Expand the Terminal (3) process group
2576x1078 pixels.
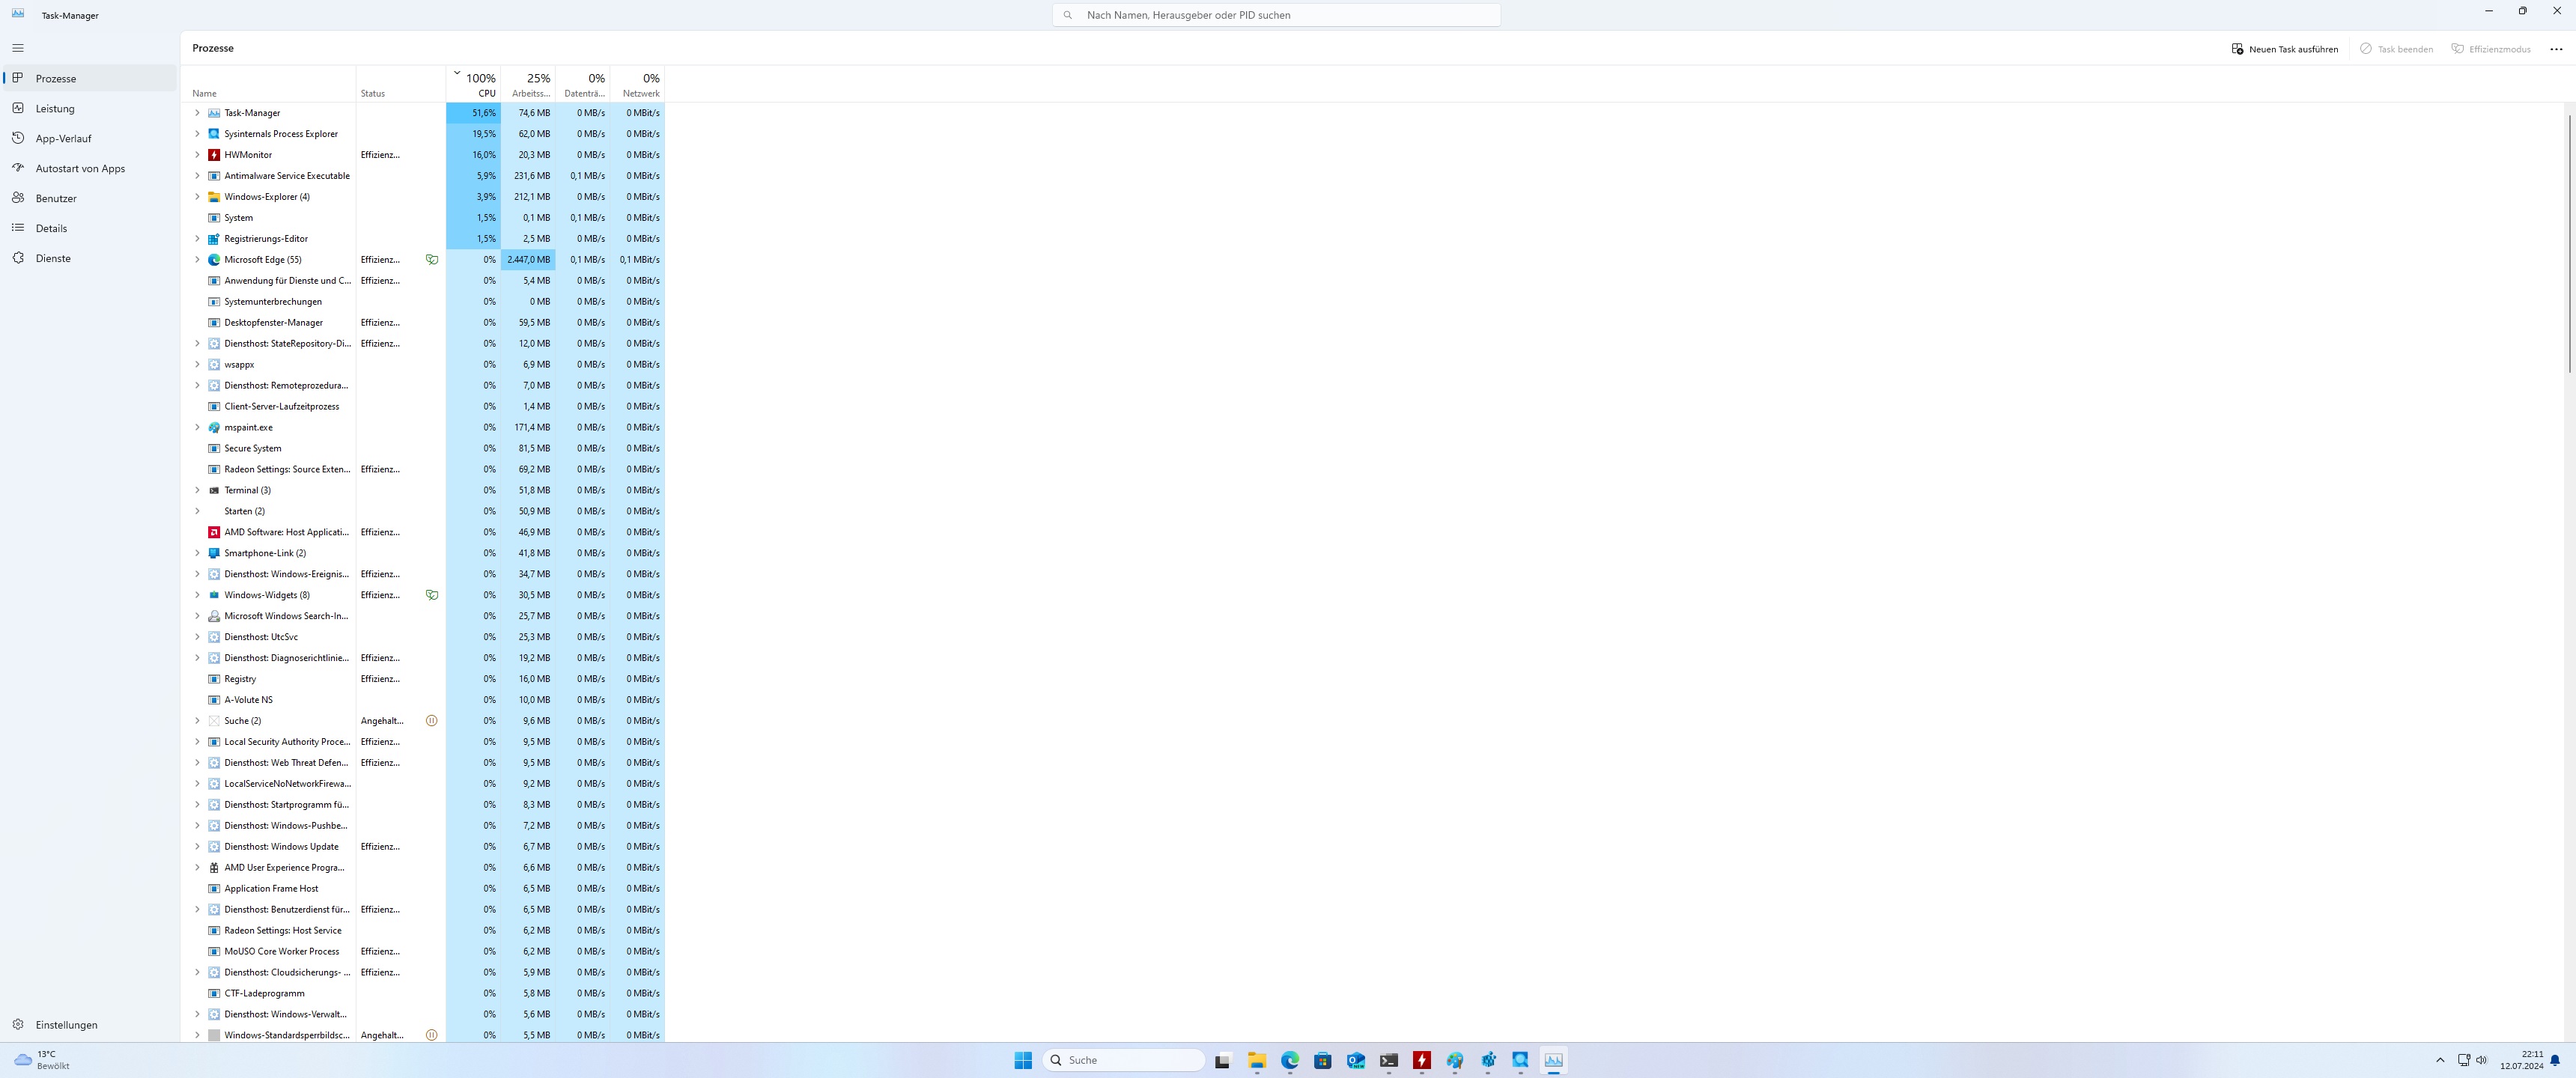coord(197,490)
